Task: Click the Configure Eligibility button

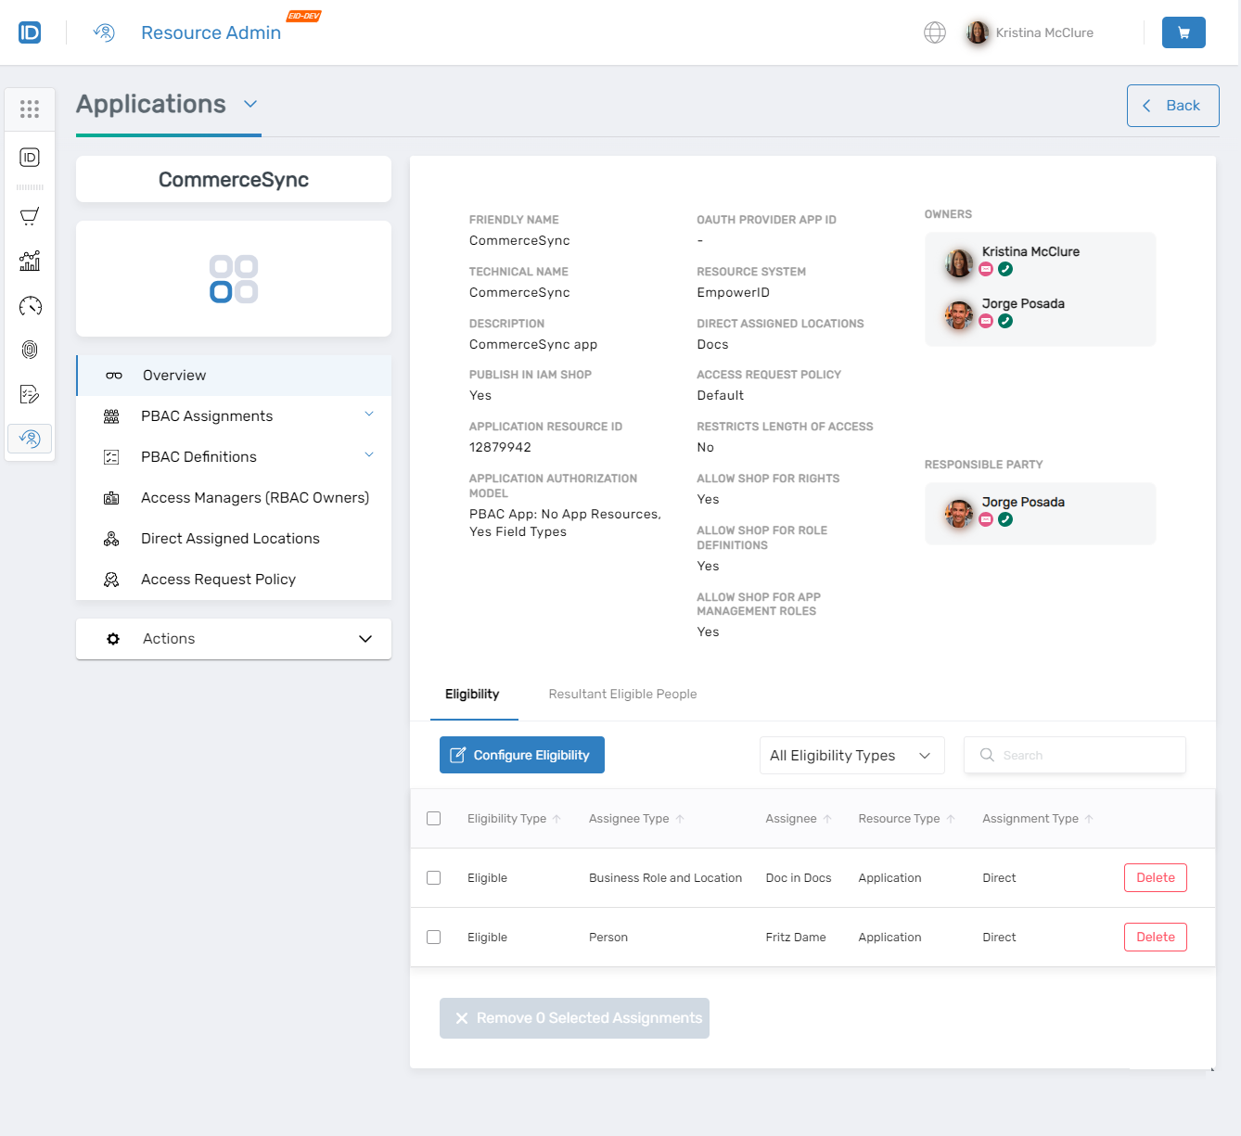Action: point(521,755)
